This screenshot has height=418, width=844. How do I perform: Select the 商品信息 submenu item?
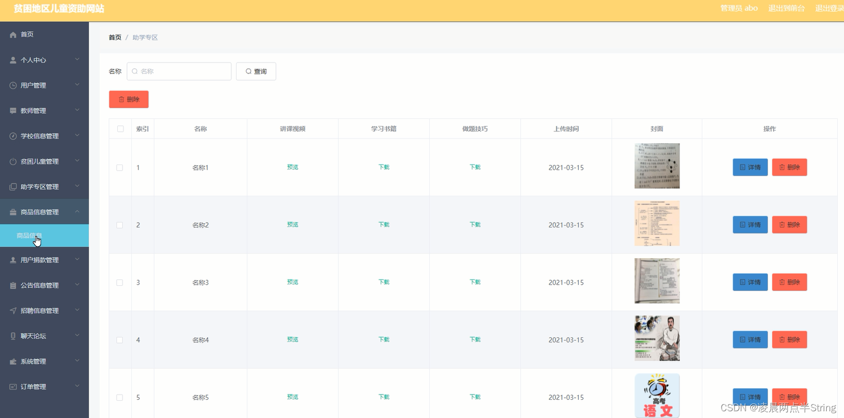coord(44,236)
